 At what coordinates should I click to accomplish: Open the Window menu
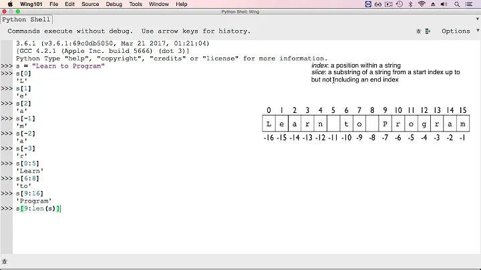click(159, 4)
